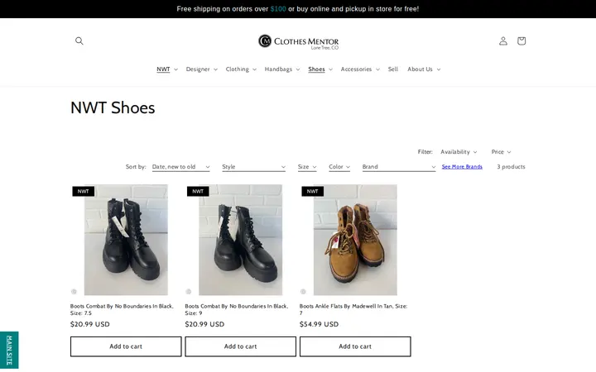The image size is (596, 372).
Task: Open Boots Ankle Flats By Madewell title
Action: 353,309
